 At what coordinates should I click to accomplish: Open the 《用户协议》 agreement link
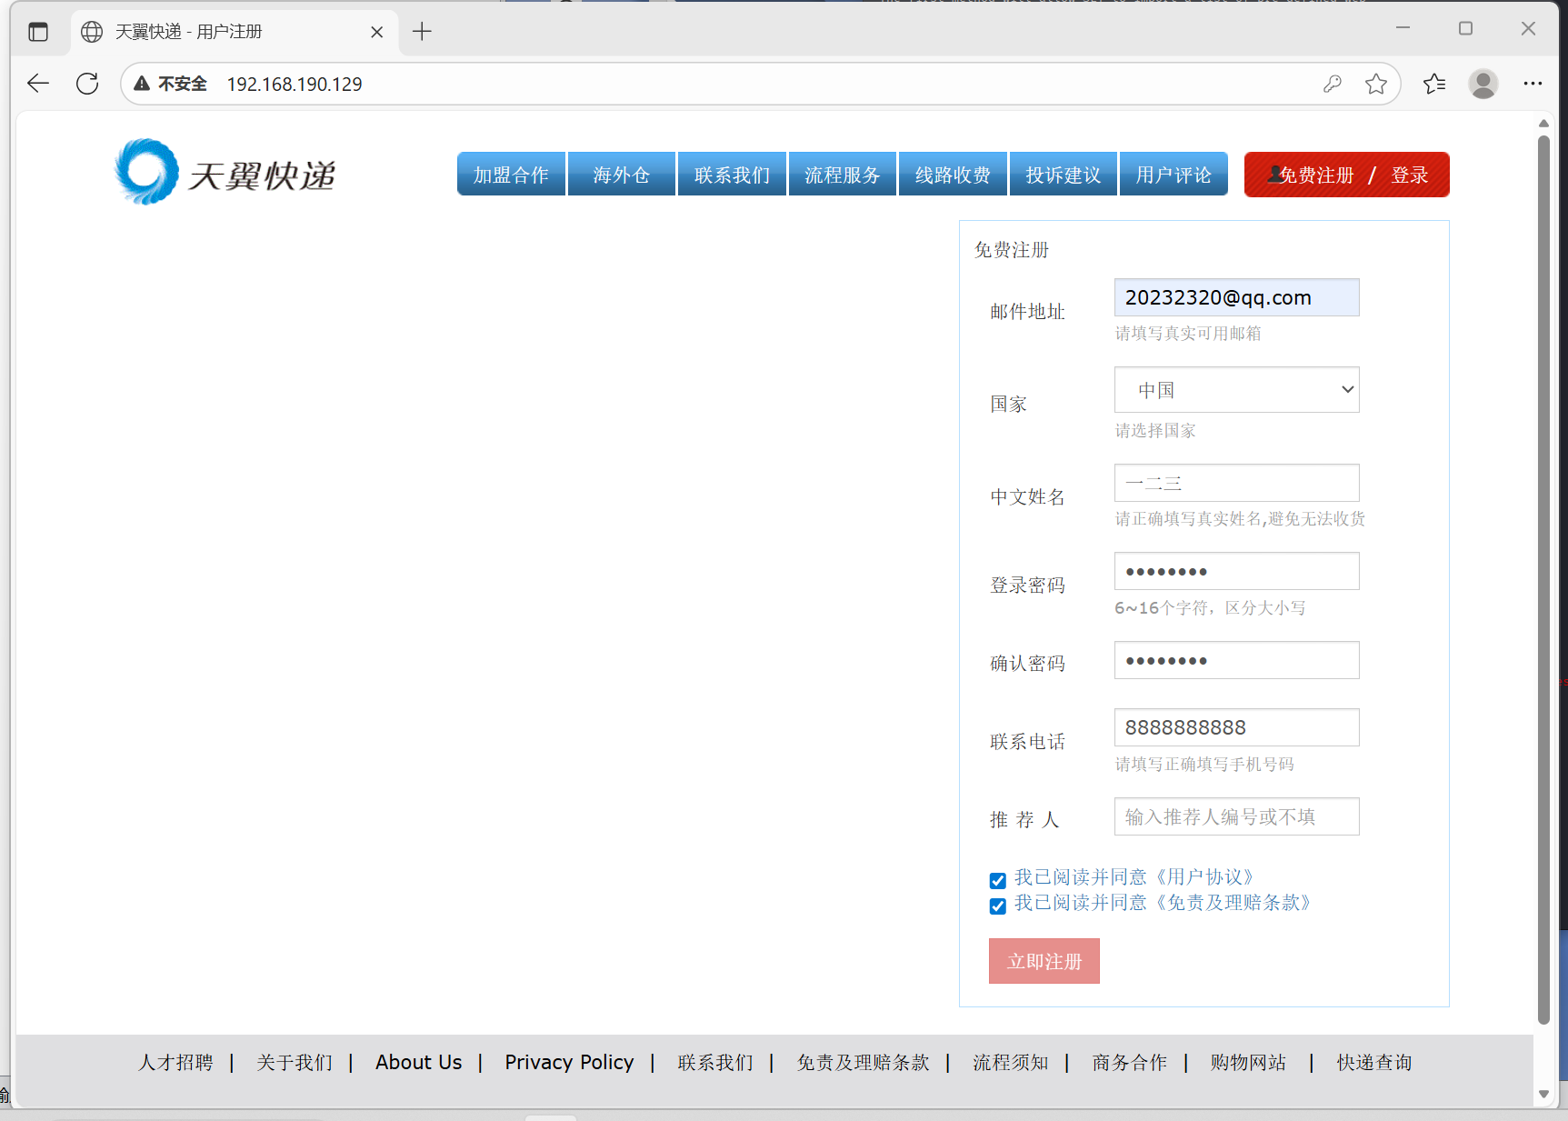coord(1207,876)
